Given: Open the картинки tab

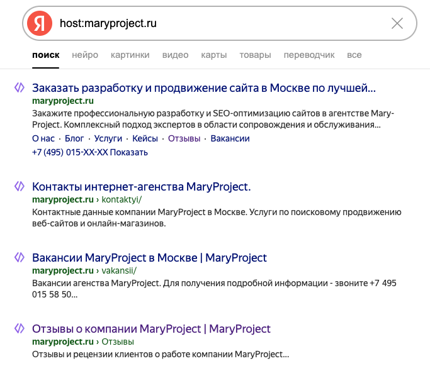Looking at the screenshot, I should 130,55.
